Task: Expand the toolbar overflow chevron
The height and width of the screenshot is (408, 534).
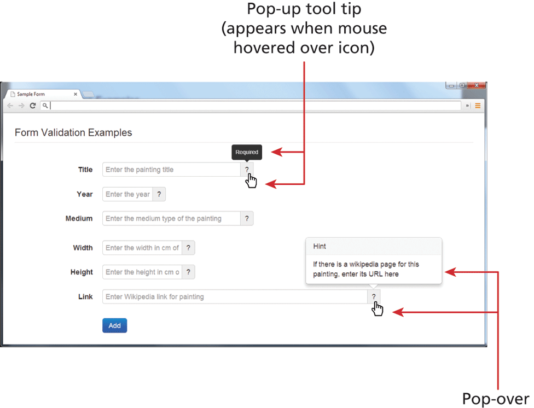Action: click(x=467, y=106)
